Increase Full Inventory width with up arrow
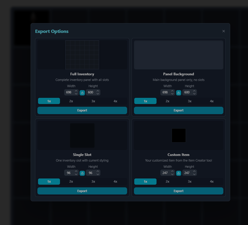 (76, 91)
